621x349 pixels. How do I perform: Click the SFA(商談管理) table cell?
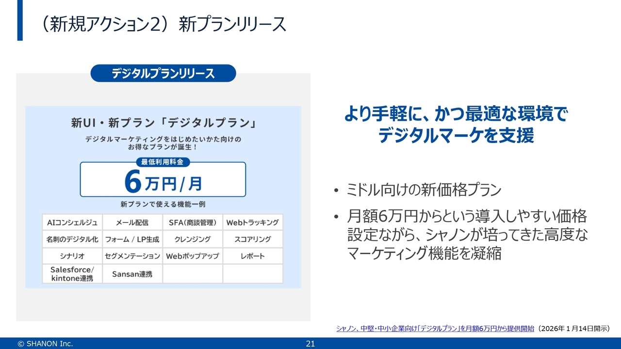point(192,222)
